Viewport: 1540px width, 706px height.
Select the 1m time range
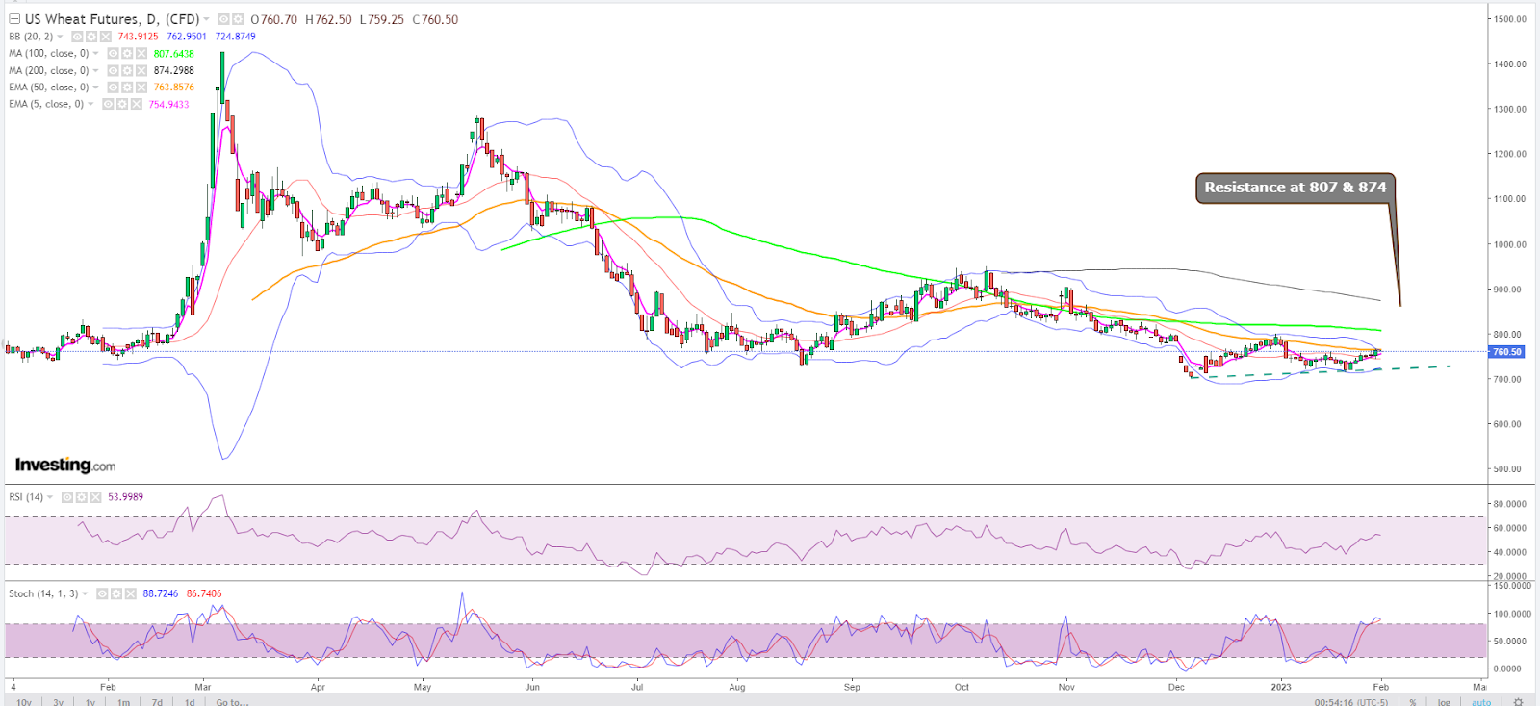pos(124,701)
